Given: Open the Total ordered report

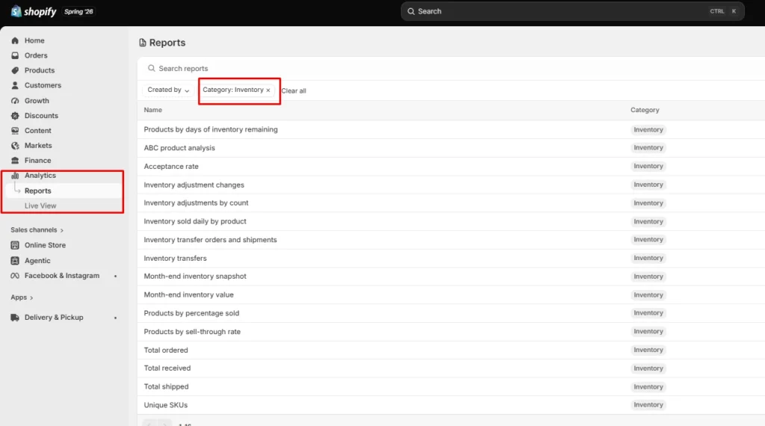Looking at the screenshot, I should coord(165,351).
